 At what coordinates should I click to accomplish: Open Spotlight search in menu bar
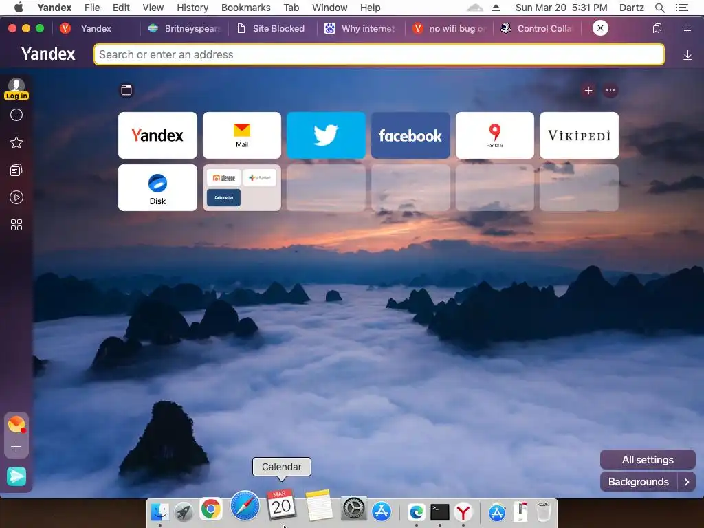(660, 8)
